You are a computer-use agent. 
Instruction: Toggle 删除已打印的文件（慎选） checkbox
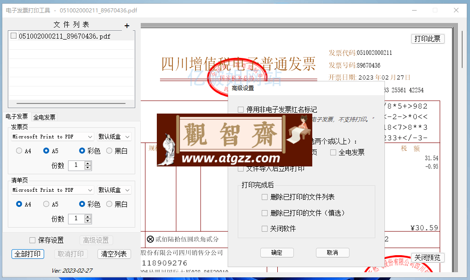pos(264,213)
